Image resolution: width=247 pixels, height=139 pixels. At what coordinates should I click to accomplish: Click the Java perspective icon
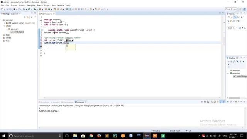point(244,9)
